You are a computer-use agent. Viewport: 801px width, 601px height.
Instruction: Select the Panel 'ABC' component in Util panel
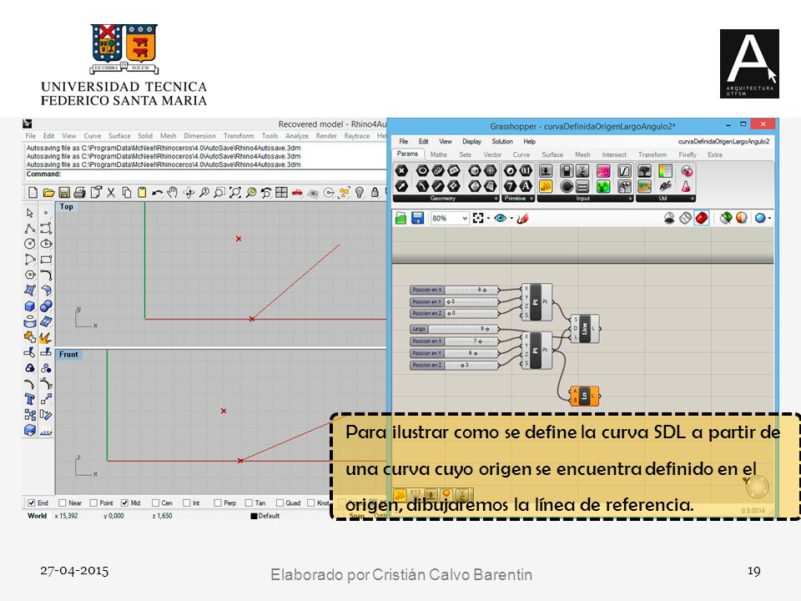(x=665, y=186)
